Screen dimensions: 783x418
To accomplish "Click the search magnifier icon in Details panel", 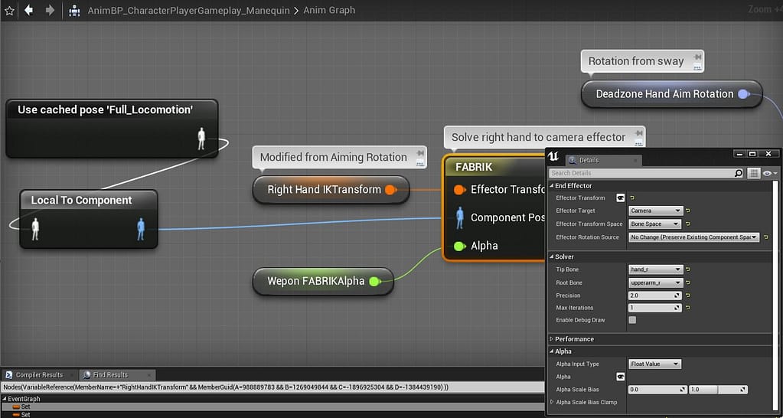I will tap(739, 173).
